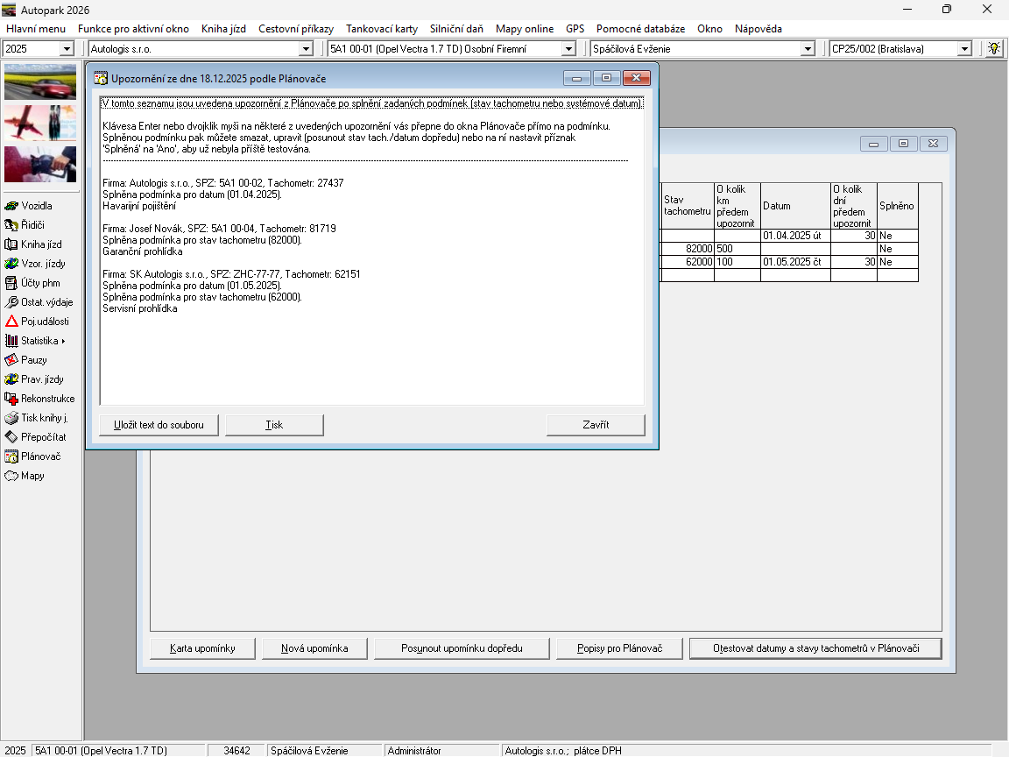Expand the Autologis s.r.o. company dropdown

coord(306,49)
